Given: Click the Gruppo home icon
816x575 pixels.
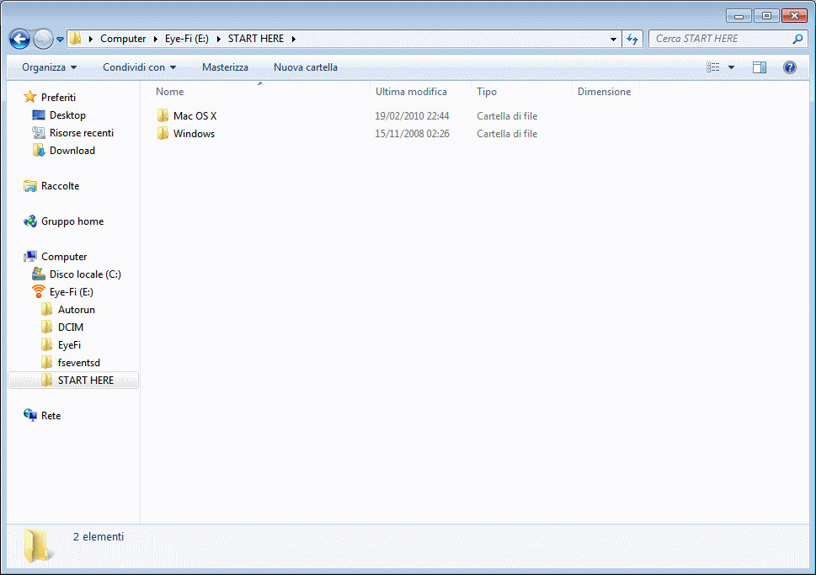Looking at the screenshot, I should pyautogui.click(x=30, y=221).
